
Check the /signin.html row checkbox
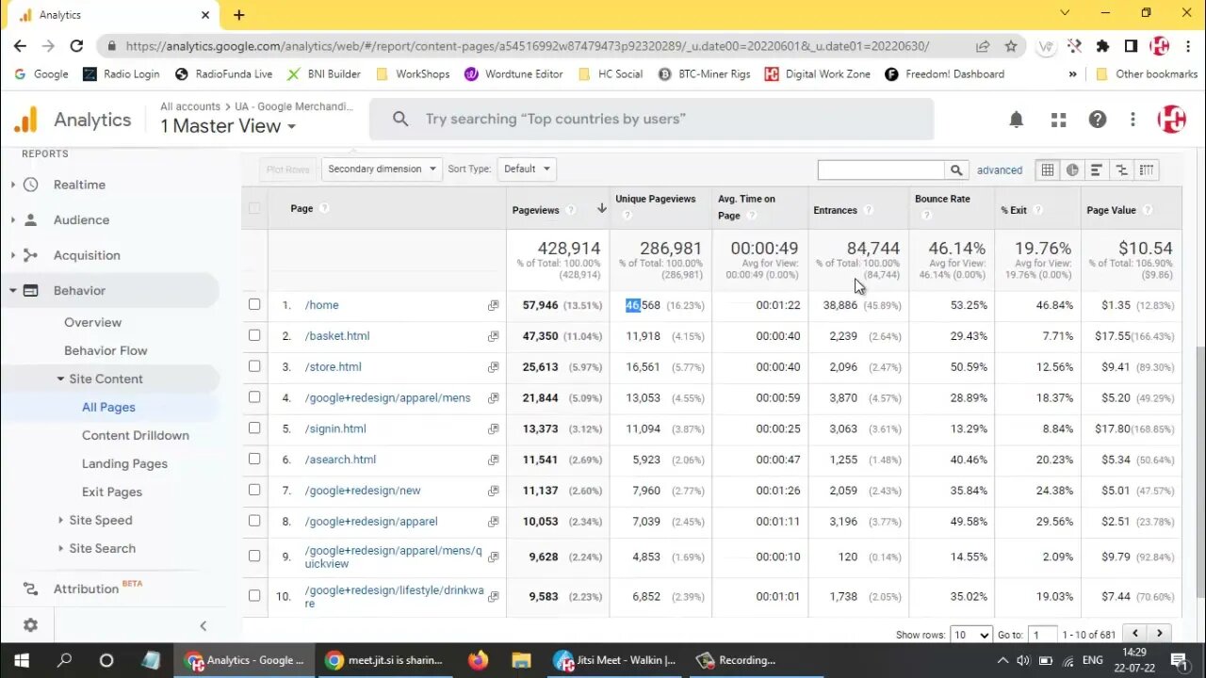tap(254, 428)
